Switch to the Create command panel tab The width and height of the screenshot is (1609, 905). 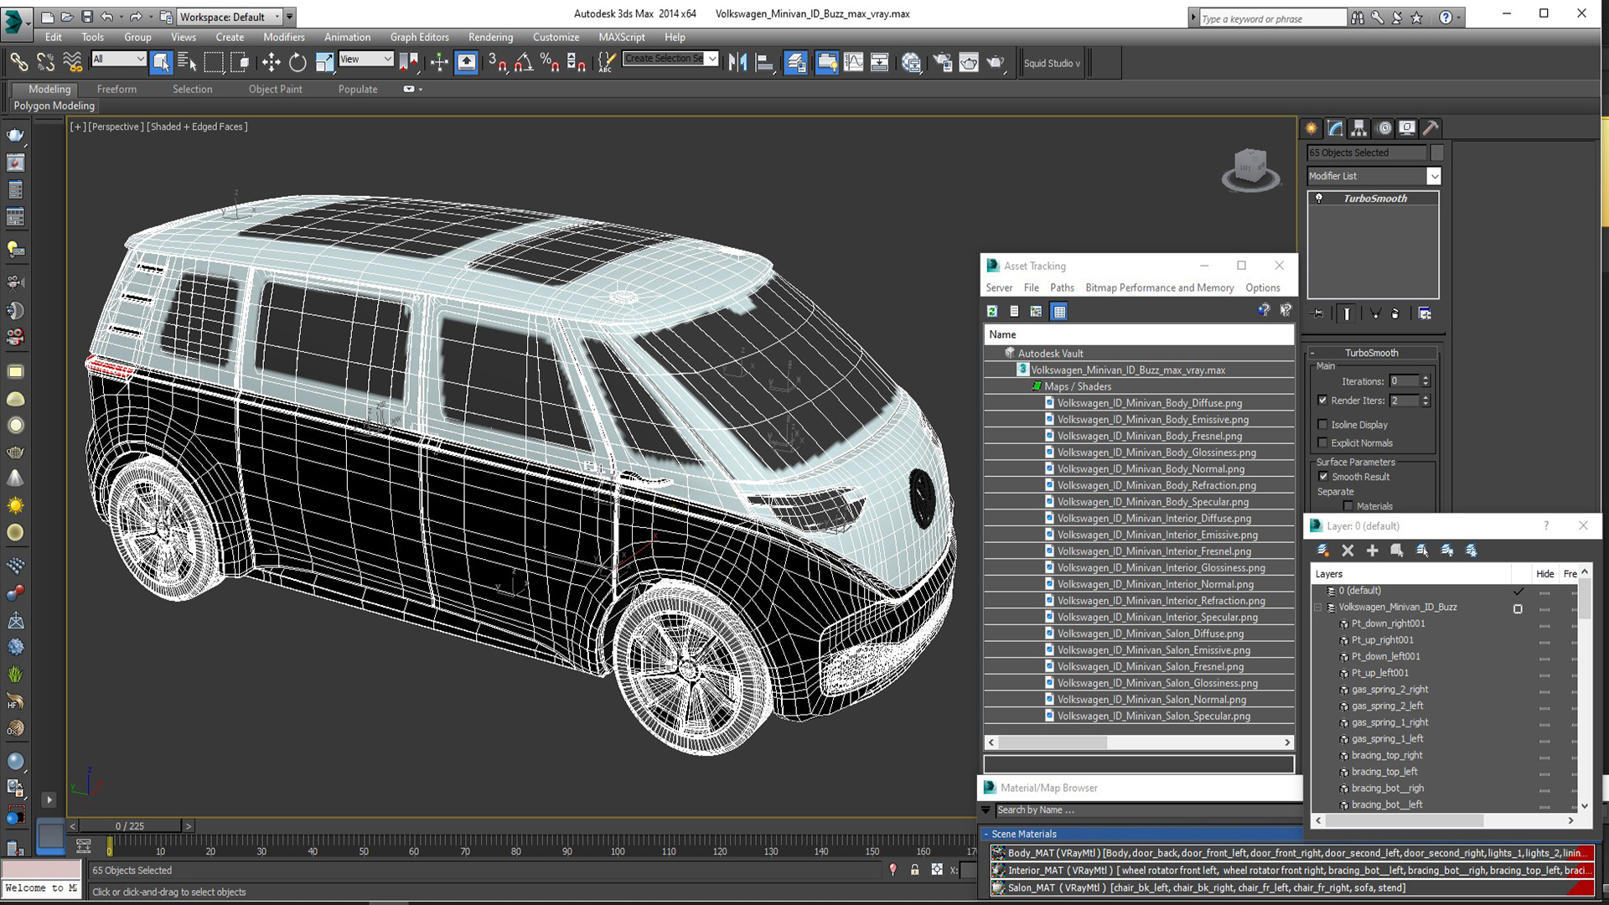point(1312,128)
